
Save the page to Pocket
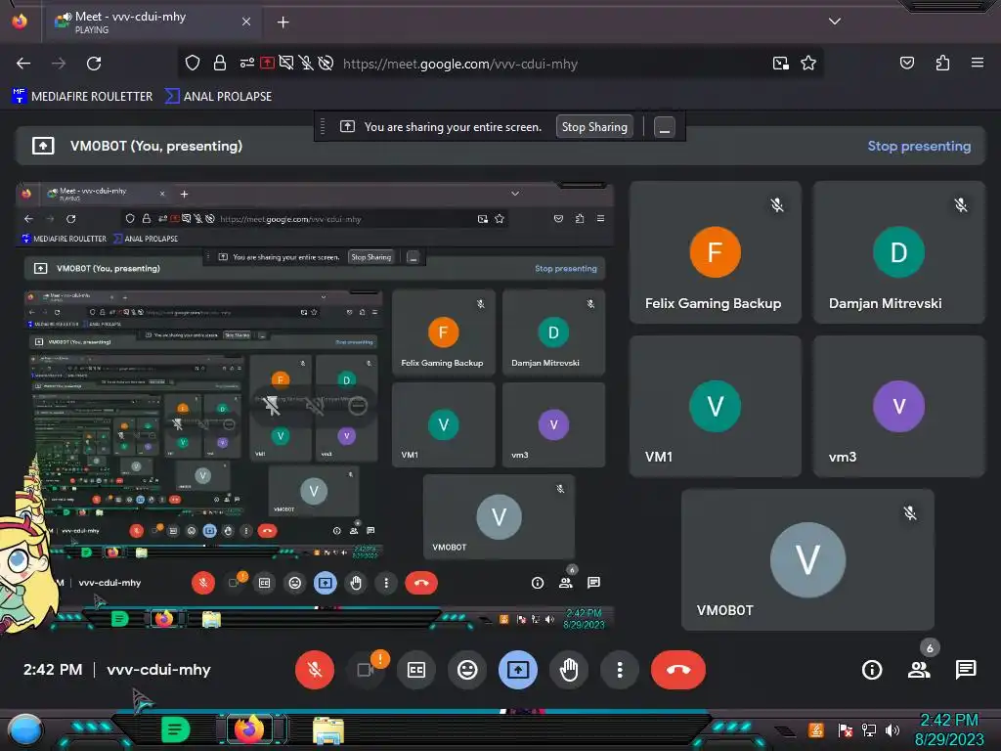coord(906,63)
